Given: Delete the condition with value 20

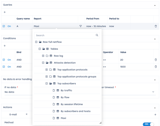Looking at the screenshot, I should point(155,60).
